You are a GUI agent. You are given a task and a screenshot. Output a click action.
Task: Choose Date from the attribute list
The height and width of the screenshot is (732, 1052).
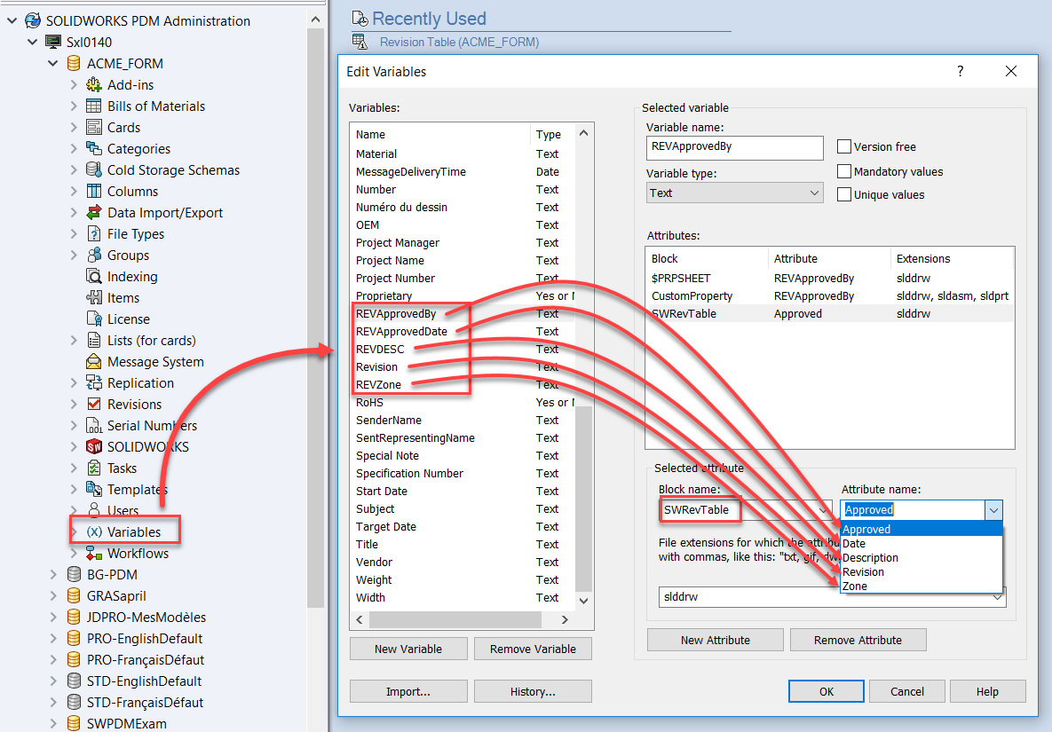pos(921,544)
